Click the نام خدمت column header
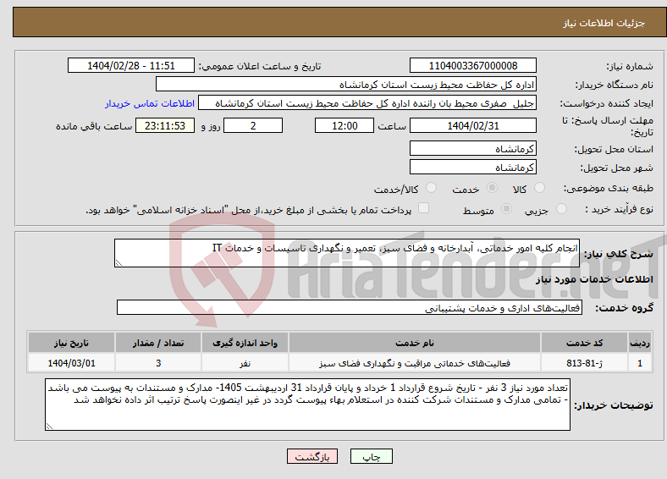The height and width of the screenshot is (479, 667). (415, 343)
